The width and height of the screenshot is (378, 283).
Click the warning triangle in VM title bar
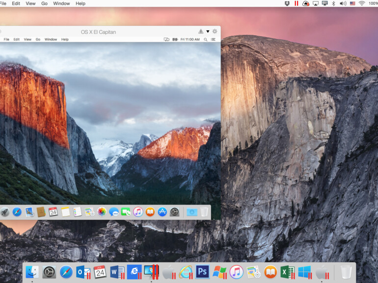click(201, 31)
